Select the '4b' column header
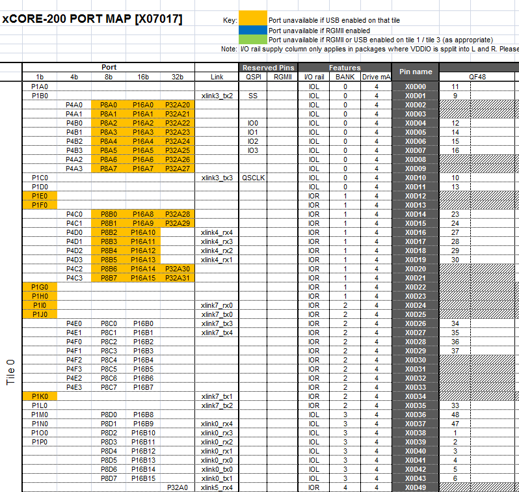 click(x=74, y=77)
